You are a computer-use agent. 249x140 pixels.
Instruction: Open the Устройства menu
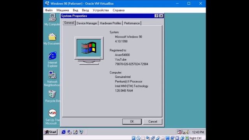(101, 10)
